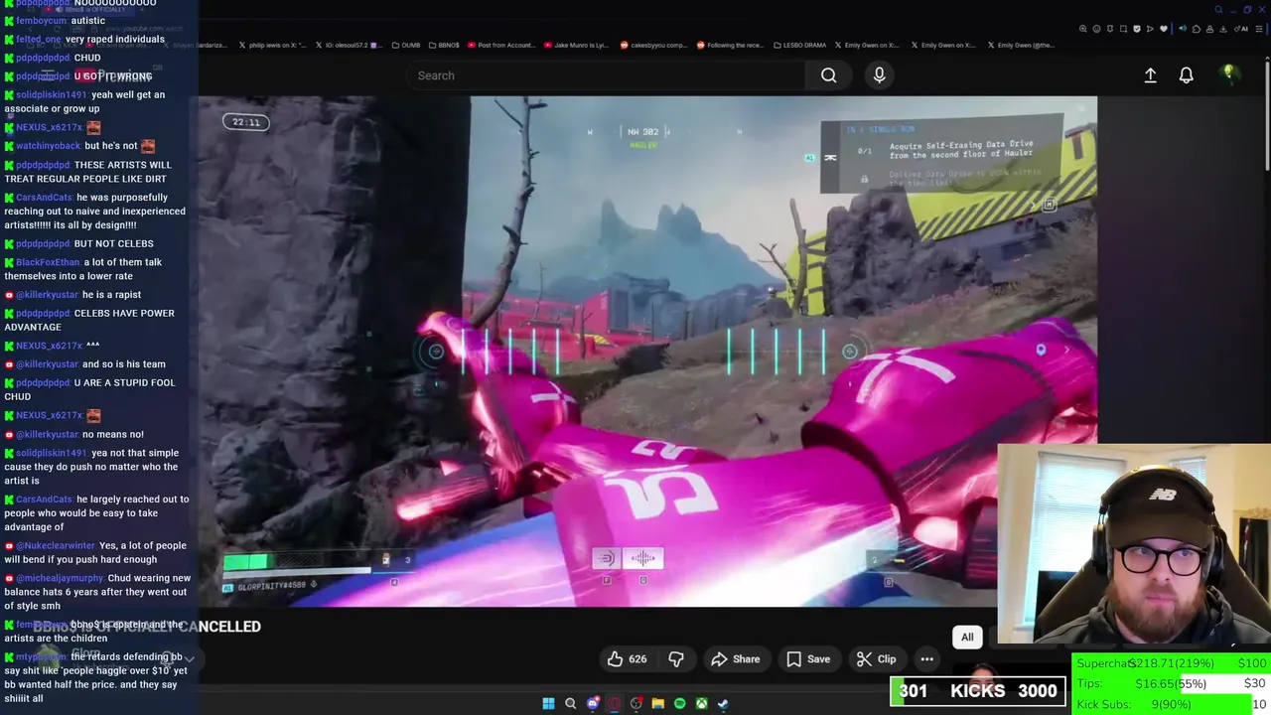
Task: Click the 22:11 timer badge on video
Action: click(246, 122)
